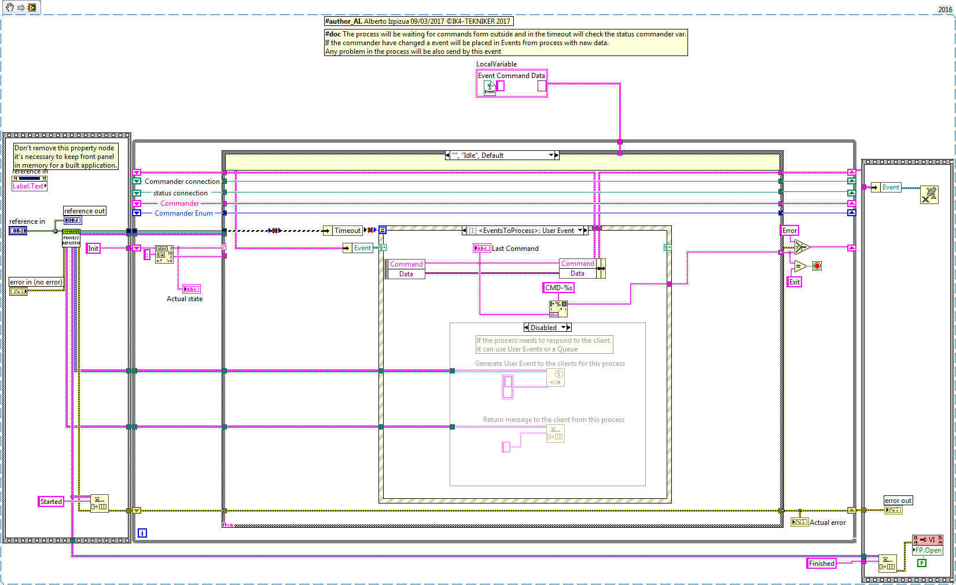956x585 pixels.
Task: Select the ':' string constant
Action: pyautogui.click(x=146, y=254)
